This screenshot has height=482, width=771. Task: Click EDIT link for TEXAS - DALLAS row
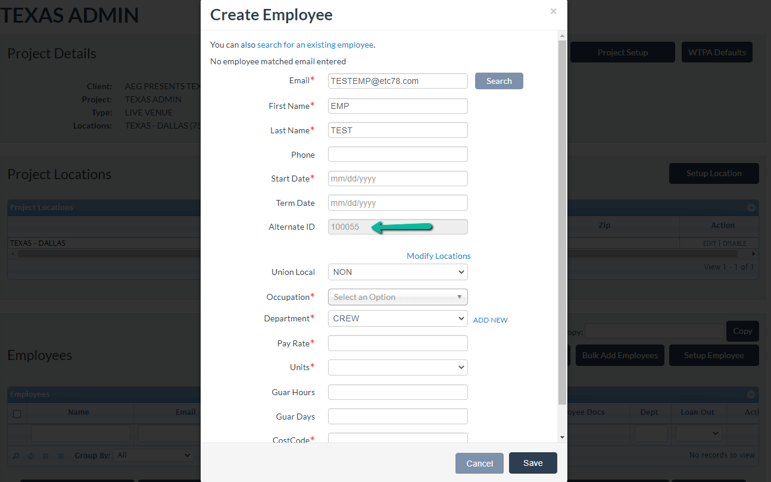[x=710, y=243]
